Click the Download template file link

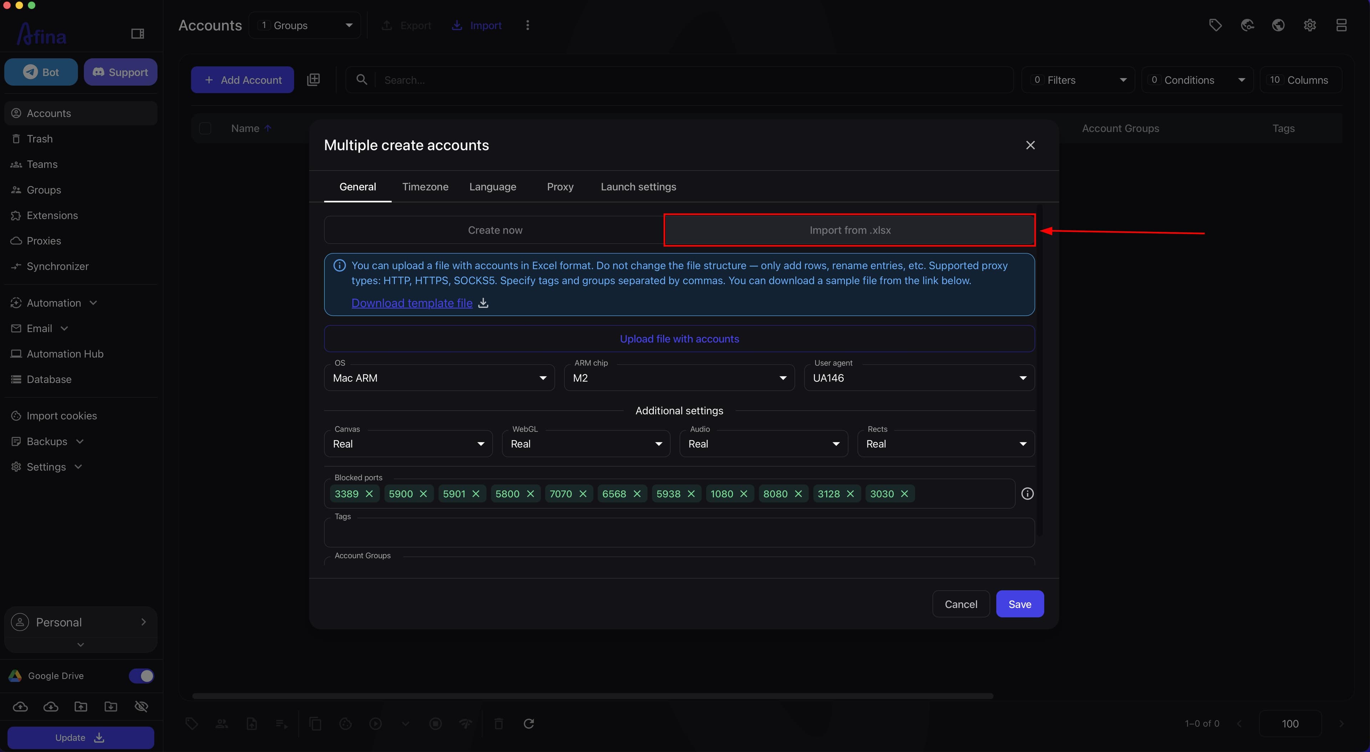point(412,303)
